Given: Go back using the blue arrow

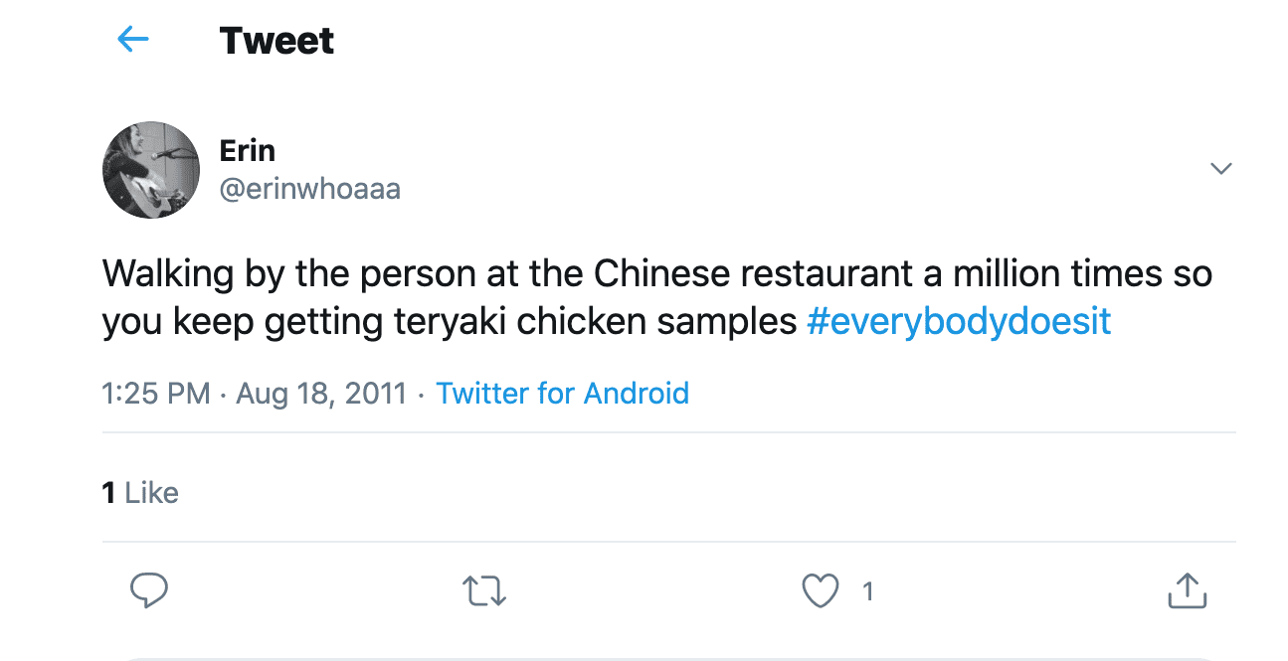Looking at the screenshot, I should 132,40.
